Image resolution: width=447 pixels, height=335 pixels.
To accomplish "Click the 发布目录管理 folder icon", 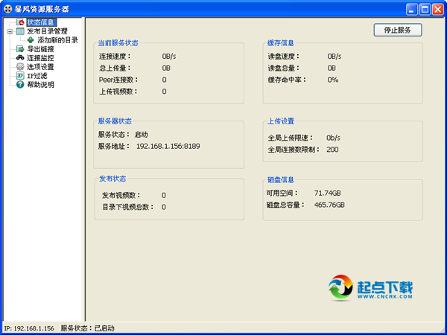I will (x=20, y=31).
